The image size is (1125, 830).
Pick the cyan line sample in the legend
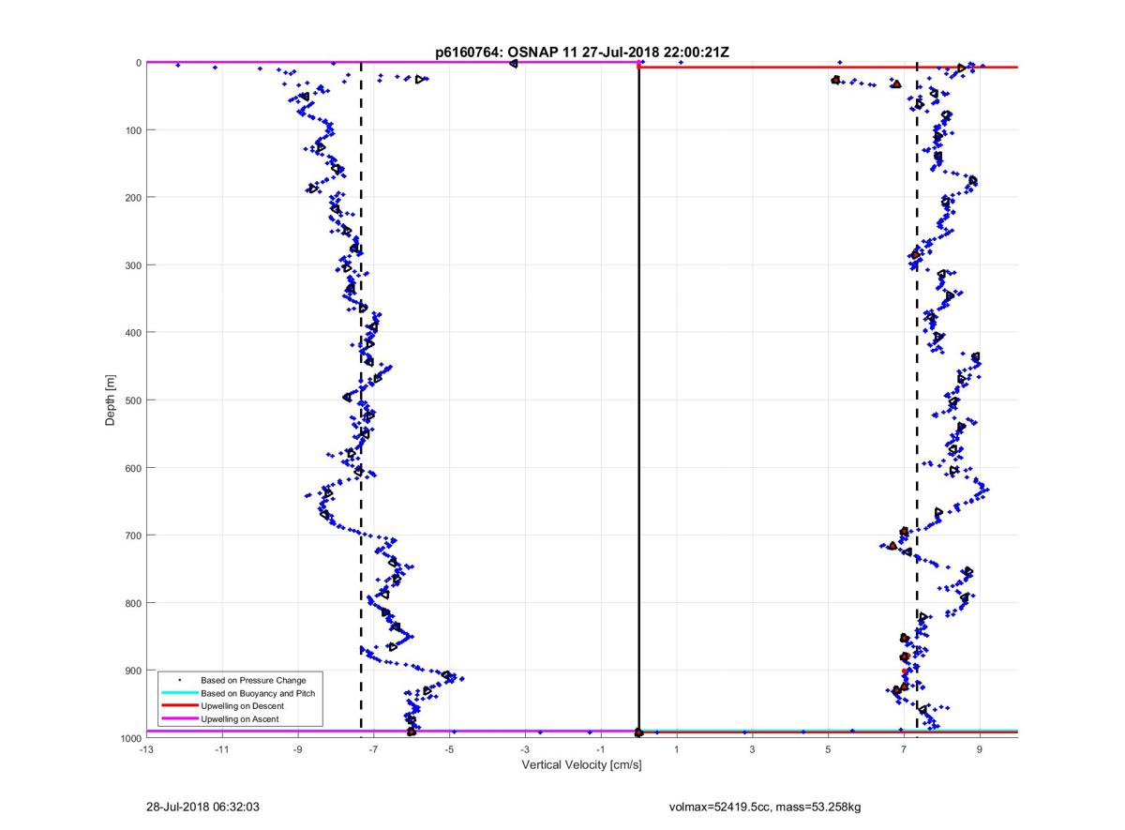178,693
